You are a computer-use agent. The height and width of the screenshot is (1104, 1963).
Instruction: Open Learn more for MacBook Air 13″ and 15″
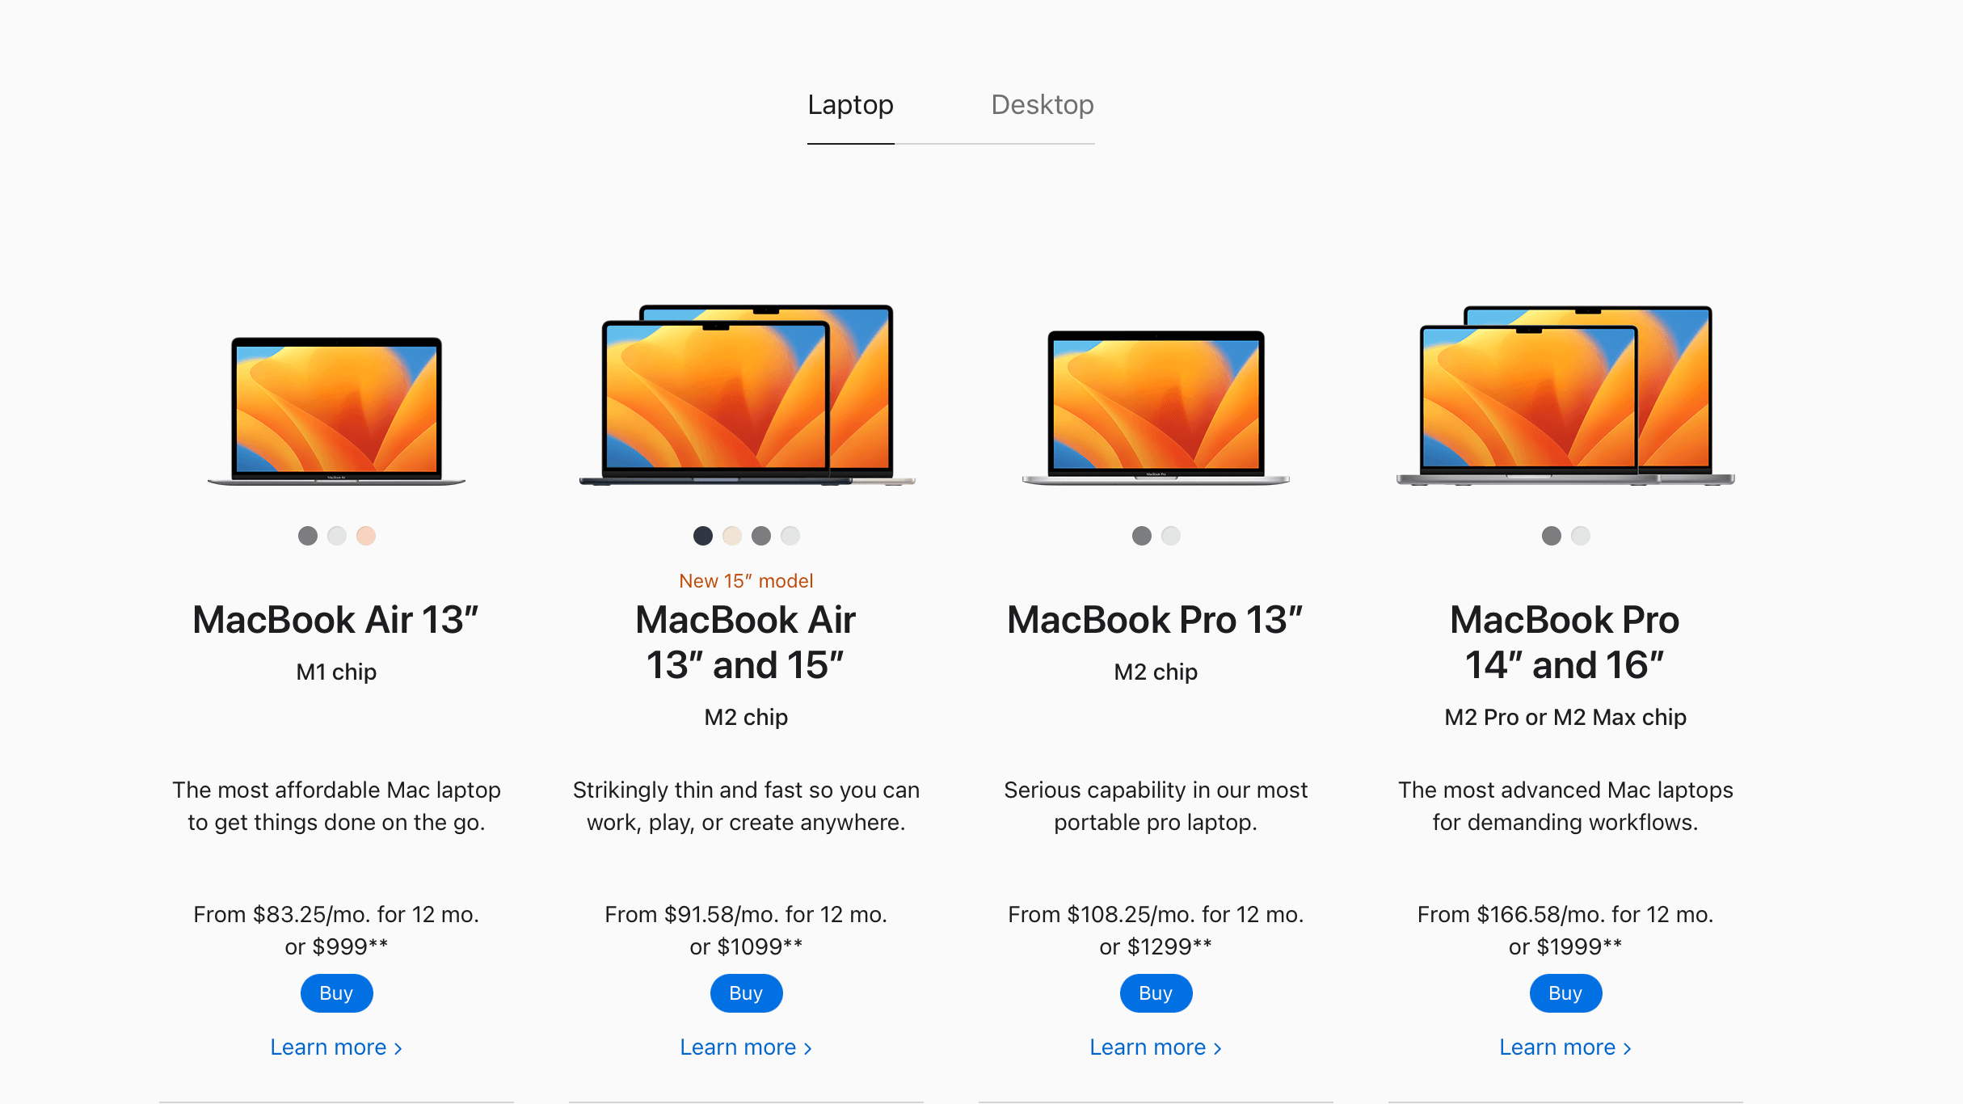pos(746,1047)
